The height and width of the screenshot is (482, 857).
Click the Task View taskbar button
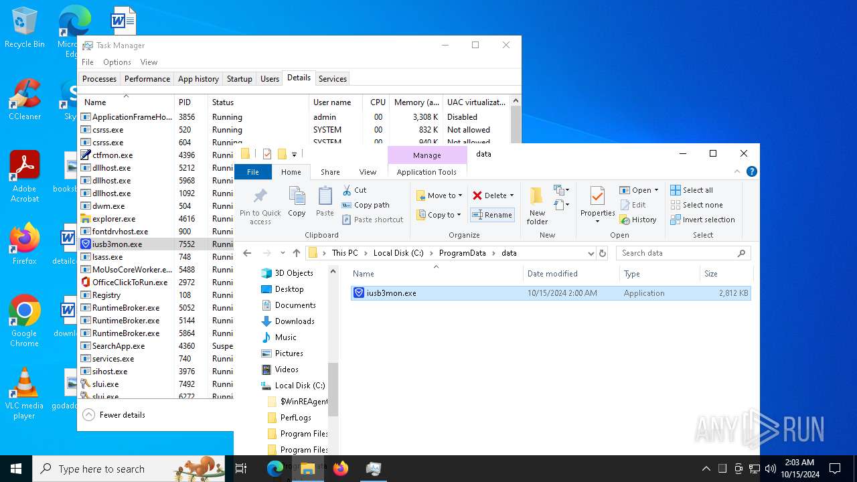coord(242,469)
